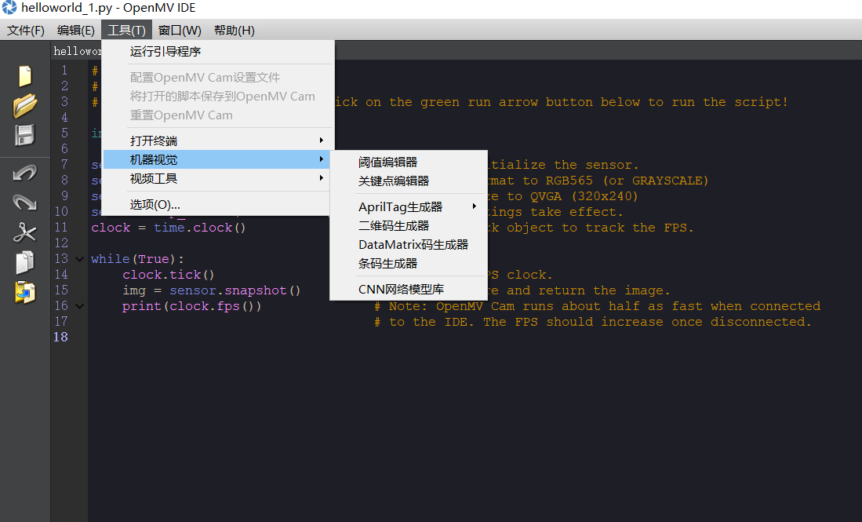Open the 关键点编辑器 tool
862x522 pixels.
(409, 181)
